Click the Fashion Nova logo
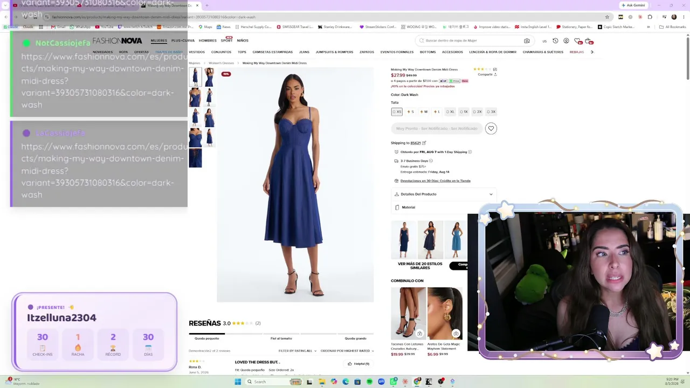 (x=117, y=40)
